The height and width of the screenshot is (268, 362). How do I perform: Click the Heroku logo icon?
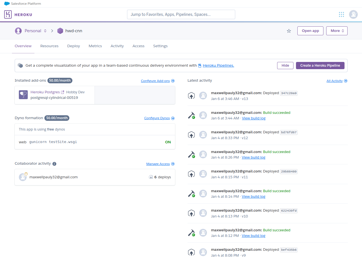(8, 14)
